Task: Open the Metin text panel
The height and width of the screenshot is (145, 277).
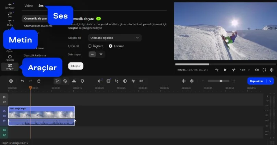Action: point(10,23)
